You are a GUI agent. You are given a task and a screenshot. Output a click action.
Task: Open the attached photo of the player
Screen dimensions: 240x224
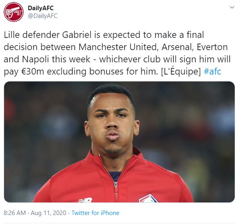[119, 142]
